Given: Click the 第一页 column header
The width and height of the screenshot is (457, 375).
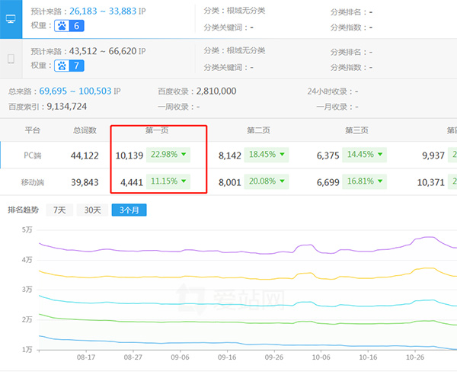Looking at the screenshot, I should pyautogui.click(x=157, y=130).
